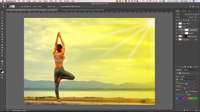Click the foreground color swatch
This screenshot has height=112, width=200.
(1, 71)
